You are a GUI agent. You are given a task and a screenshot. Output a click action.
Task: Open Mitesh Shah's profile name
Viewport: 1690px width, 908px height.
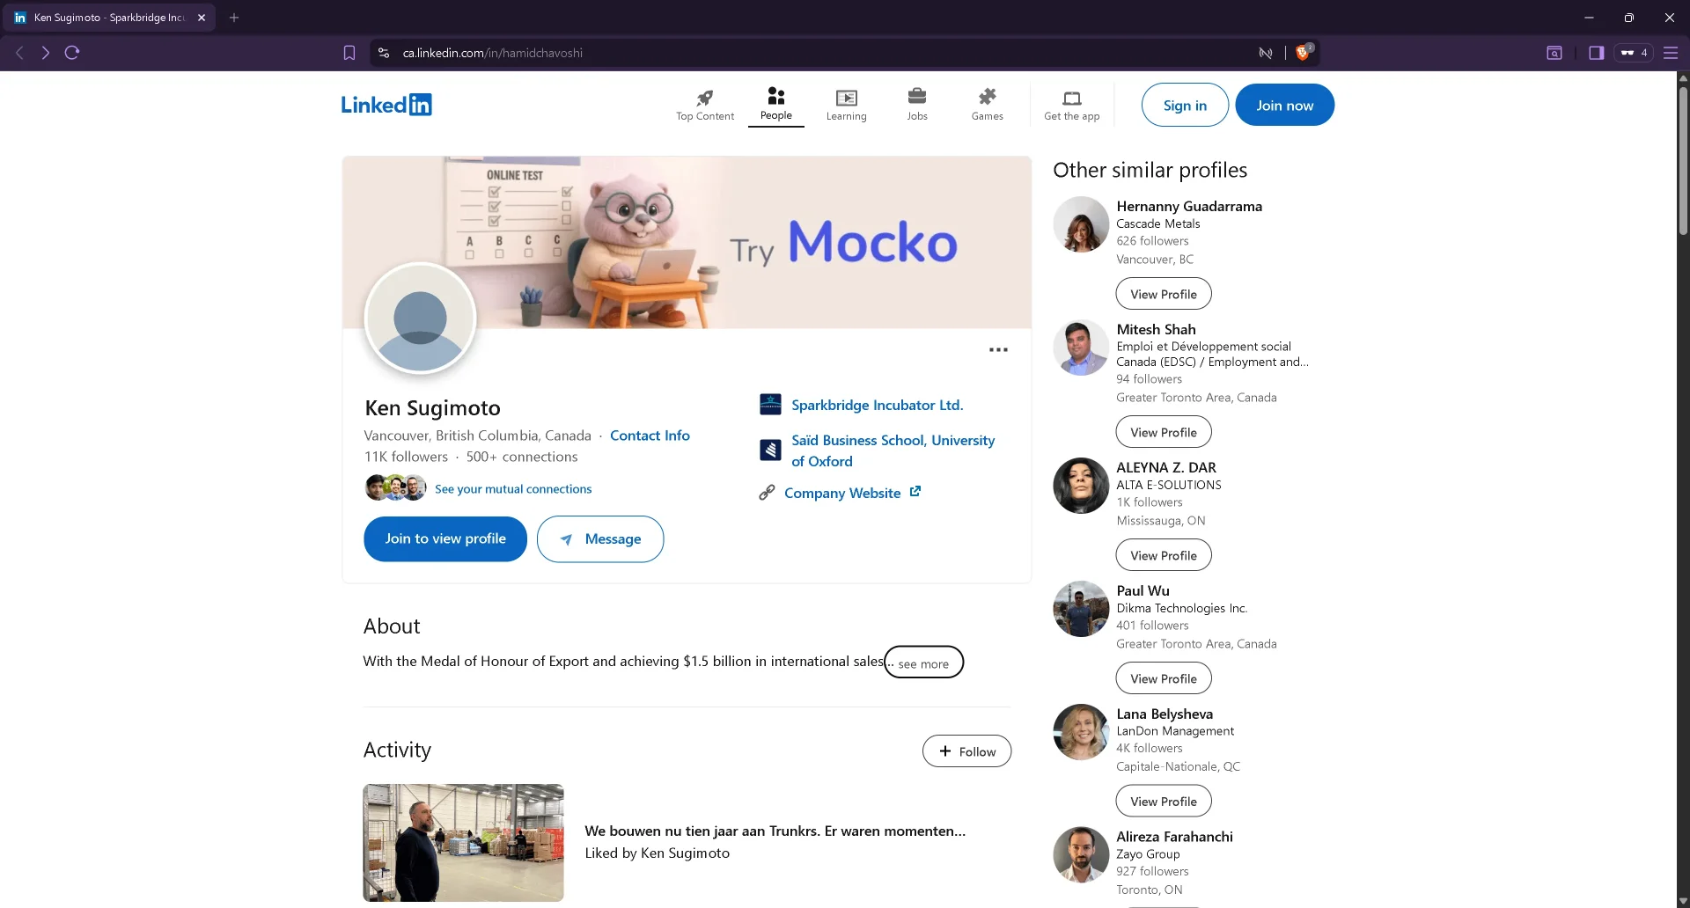click(1156, 329)
